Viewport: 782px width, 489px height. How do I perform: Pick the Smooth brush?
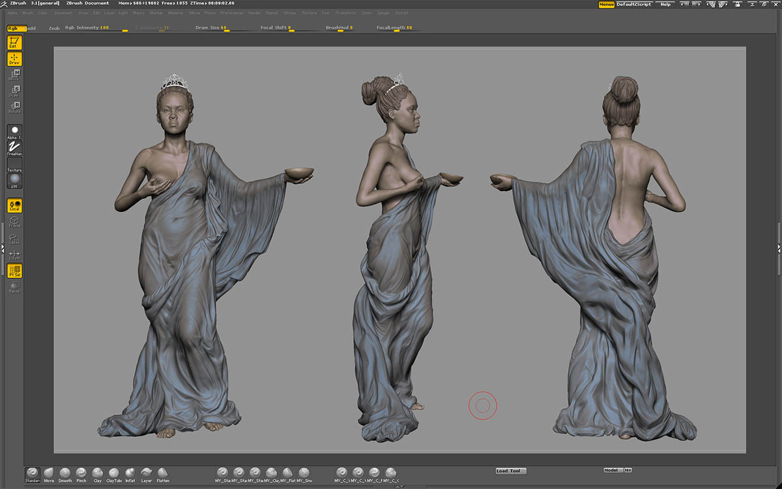(65, 473)
